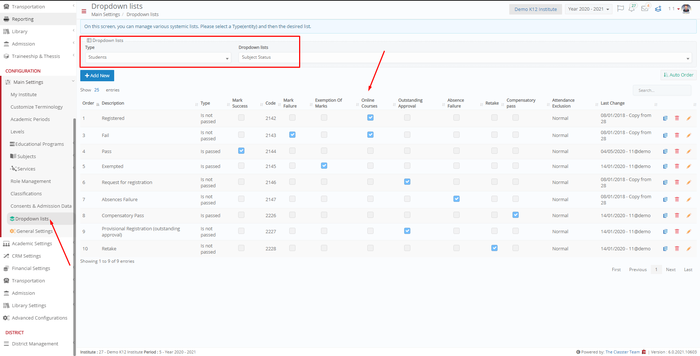Open Customize Terminology menu item
The image size is (700, 356).
tap(36, 107)
